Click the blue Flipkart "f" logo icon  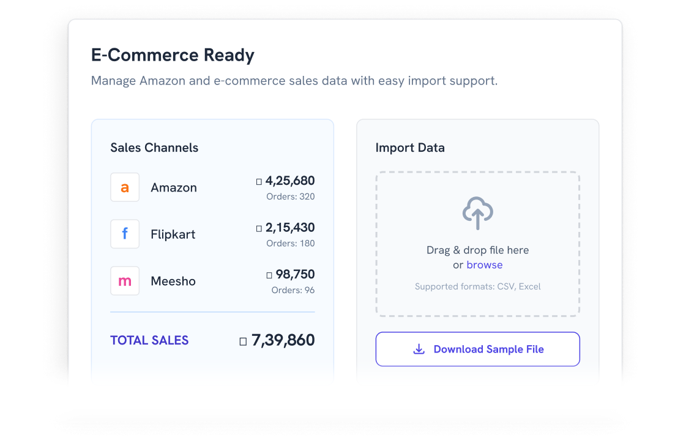pyautogui.click(x=125, y=234)
